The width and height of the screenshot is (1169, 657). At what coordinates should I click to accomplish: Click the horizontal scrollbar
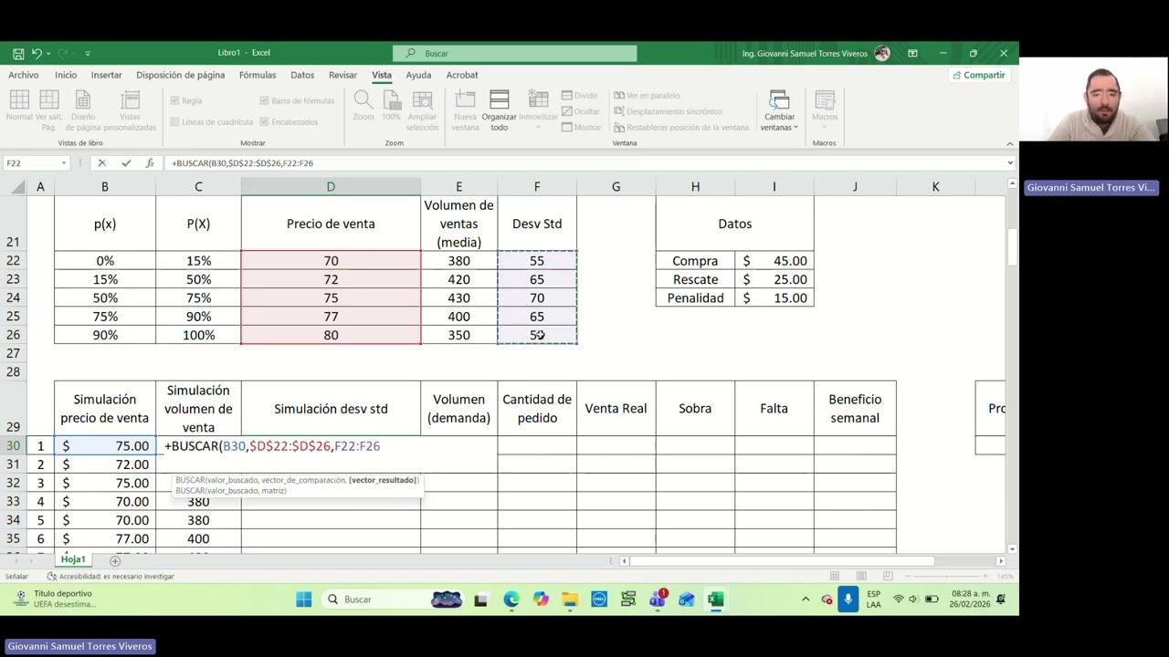coord(783,561)
